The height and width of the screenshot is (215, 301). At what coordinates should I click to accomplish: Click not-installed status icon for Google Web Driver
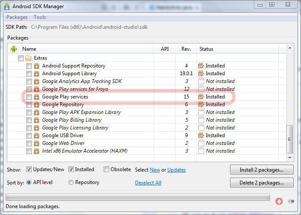(x=201, y=143)
